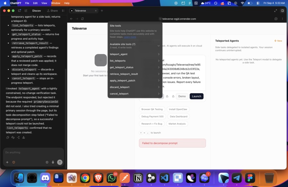The height and width of the screenshot is (187, 288).
Task: Send message with up-arrow button
Action: 60,162
